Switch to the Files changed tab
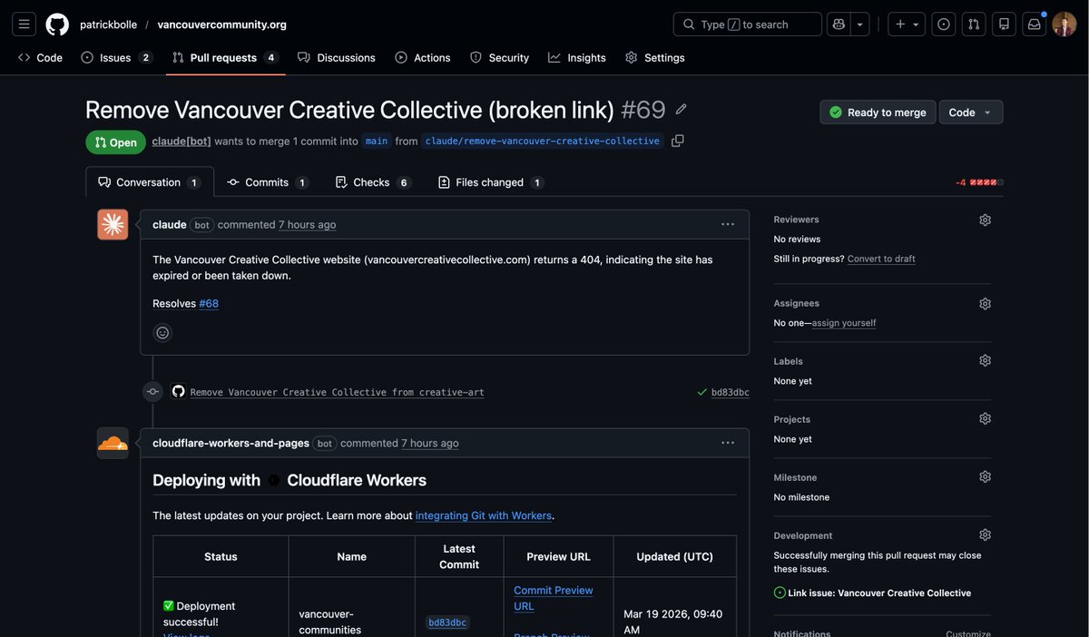Image resolution: width=1089 pixels, height=637 pixels. tap(490, 182)
